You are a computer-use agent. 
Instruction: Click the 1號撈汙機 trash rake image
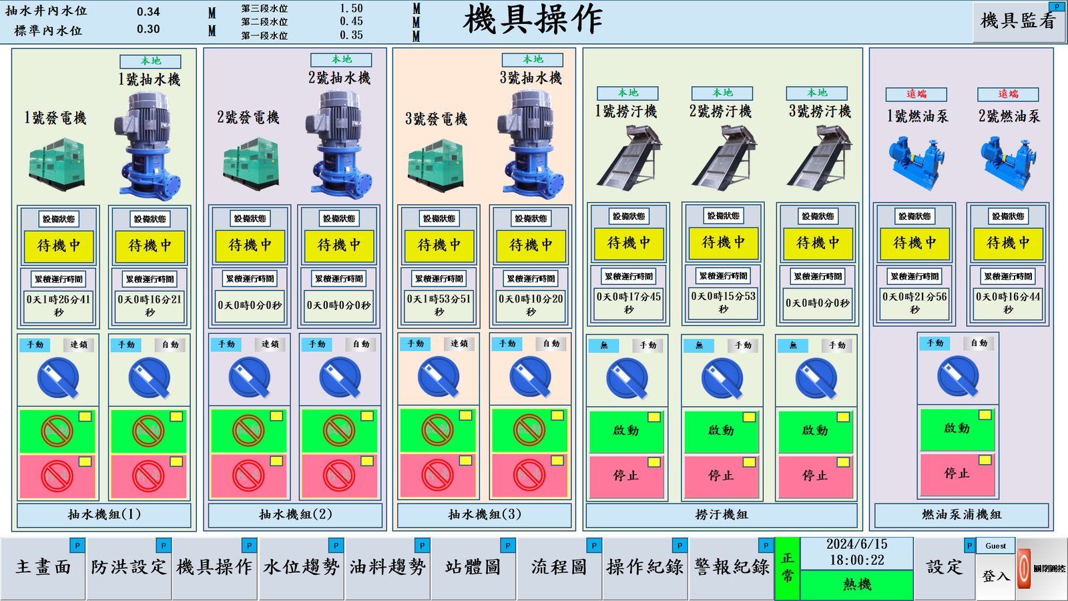point(629,157)
